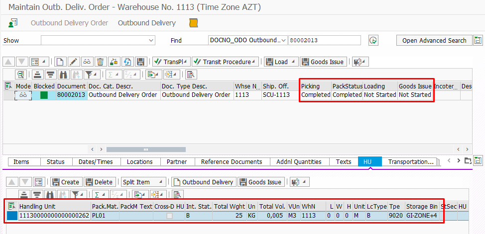Click the search field containing 80002013
485x234 pixels.
(326, 41)
